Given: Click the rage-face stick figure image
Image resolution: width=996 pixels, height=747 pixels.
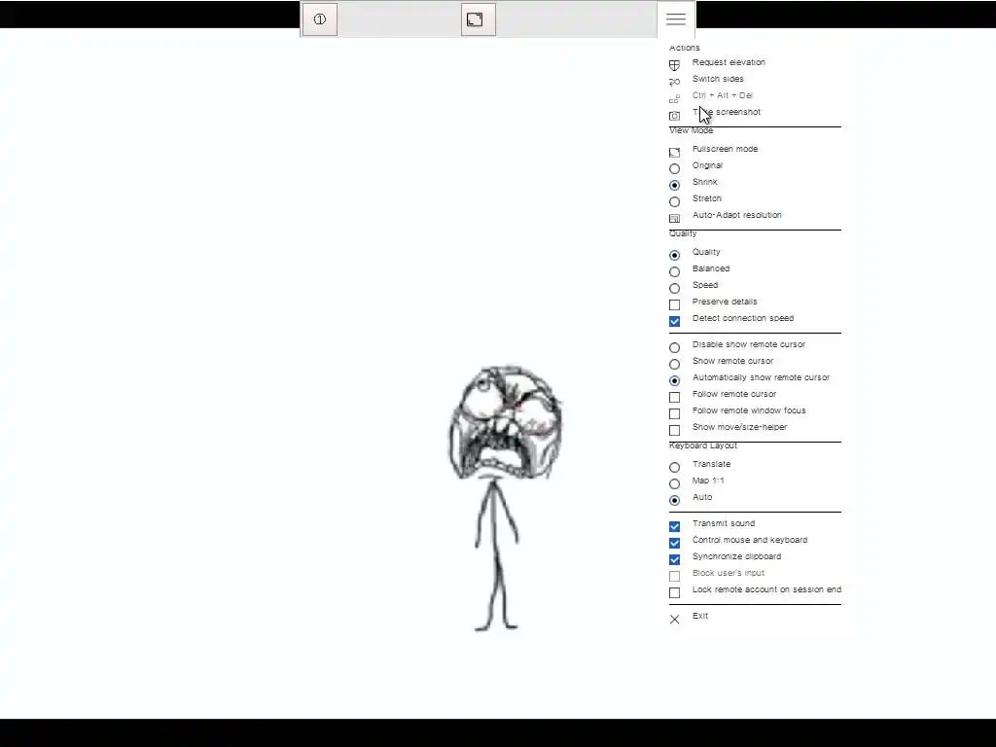Looking at the screenshot, I should [505, 498].
